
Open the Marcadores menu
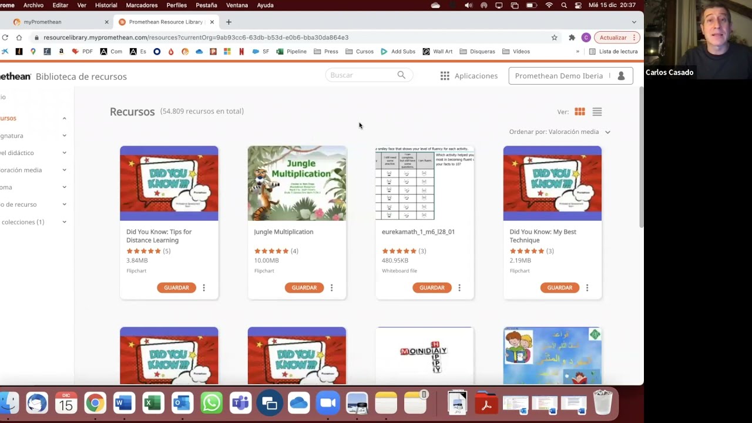[x=142, y=5]
